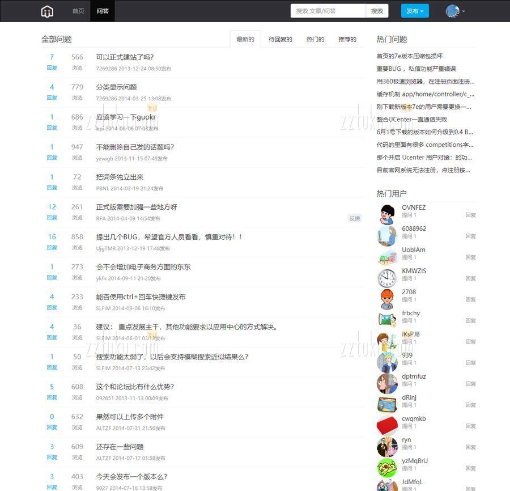The width and height of the screenshot is (510, 491).
Task: Open hot question 目前官网系统无法注册
Action: click(x=423, y=170)
